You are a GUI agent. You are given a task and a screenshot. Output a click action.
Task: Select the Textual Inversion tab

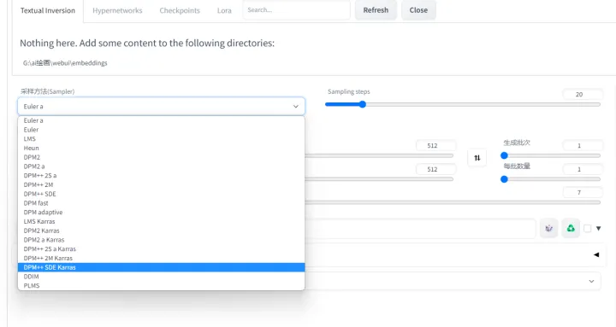pyautogui.click(x=48, y=10)
